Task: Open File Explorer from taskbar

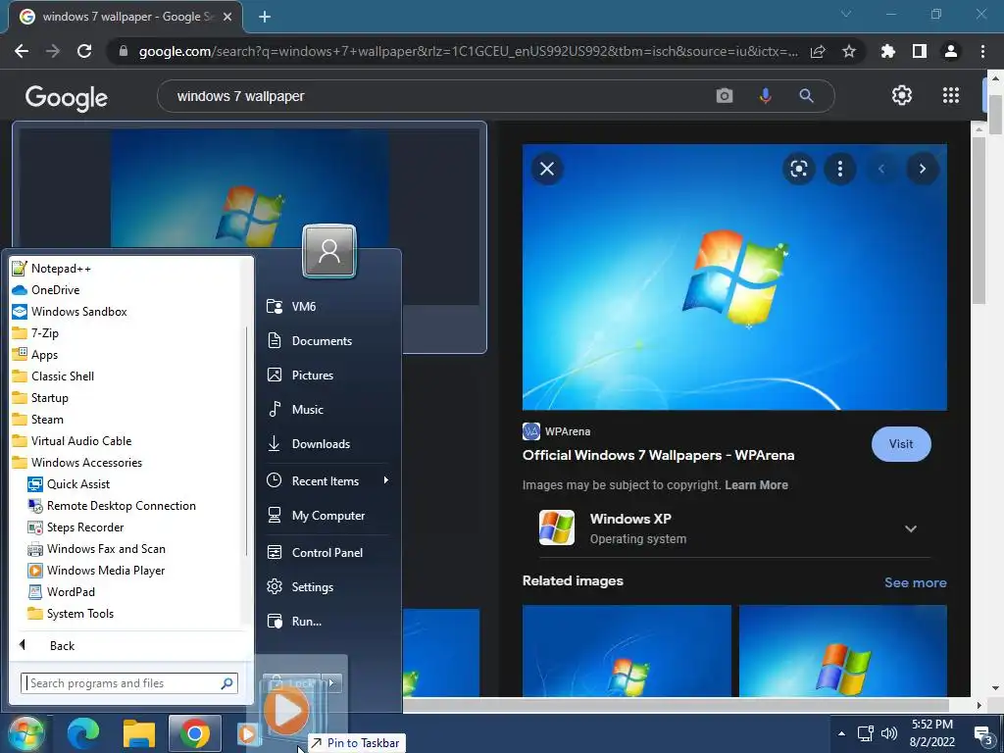Action: coord(139,733)
